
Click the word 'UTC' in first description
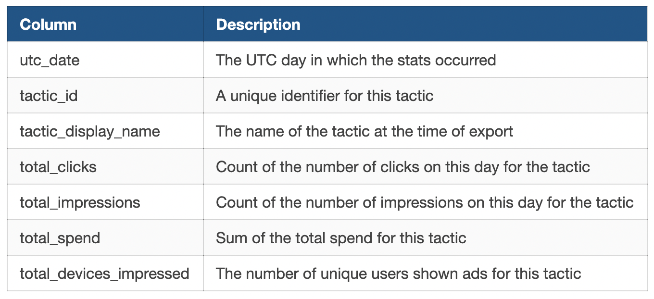[263, 60]
